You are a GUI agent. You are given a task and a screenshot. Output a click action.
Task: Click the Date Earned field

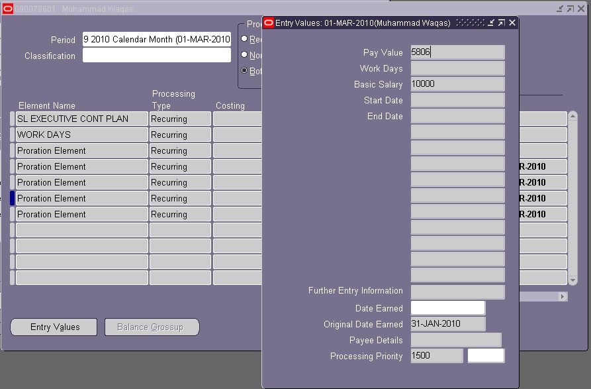pos(447,308)
